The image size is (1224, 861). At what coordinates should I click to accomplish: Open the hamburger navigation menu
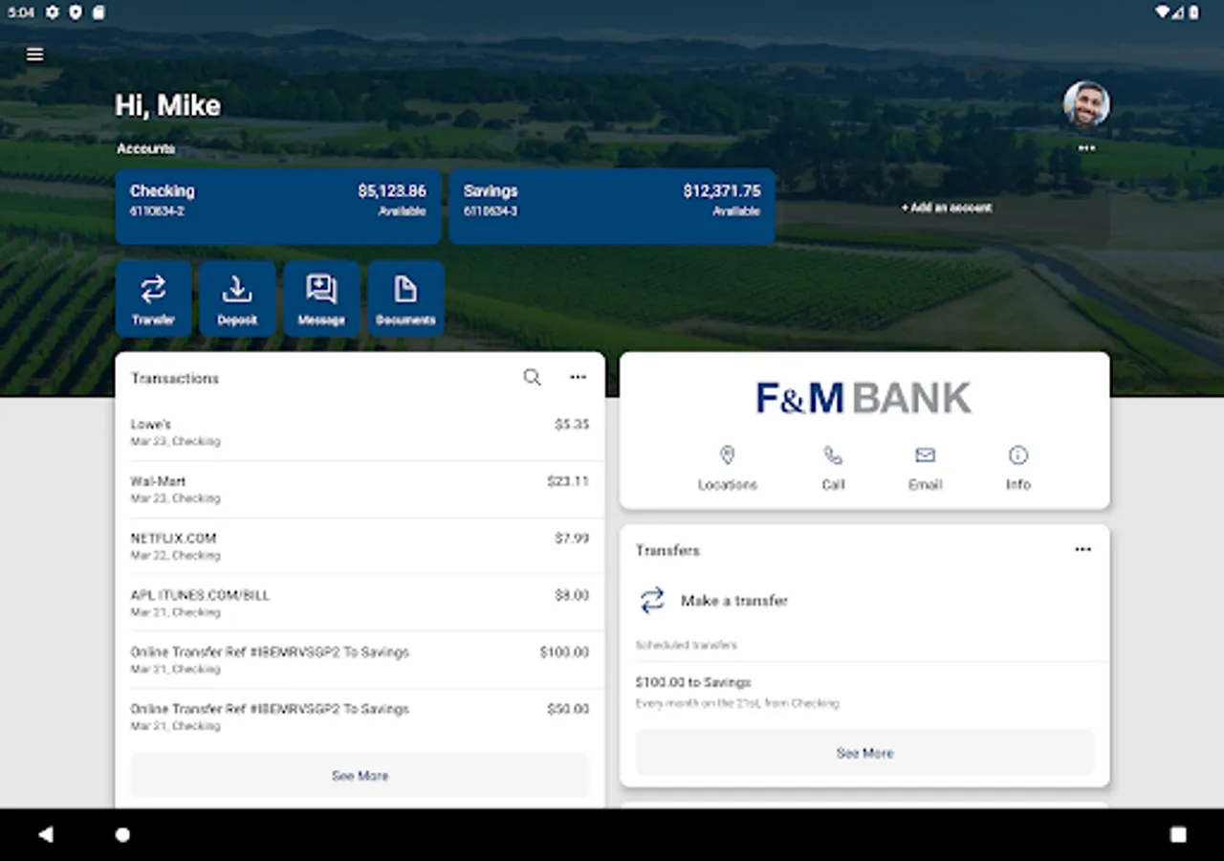35,55
